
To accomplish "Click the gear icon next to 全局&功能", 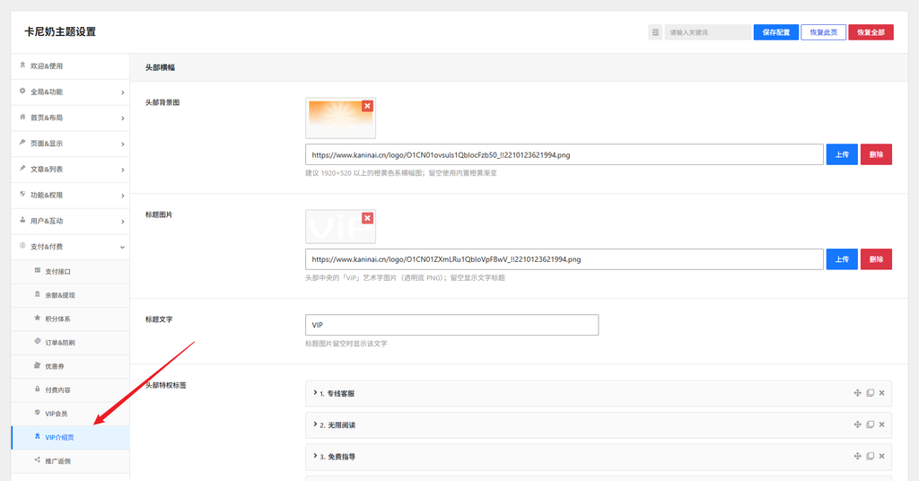I will [x=22, y=91].
